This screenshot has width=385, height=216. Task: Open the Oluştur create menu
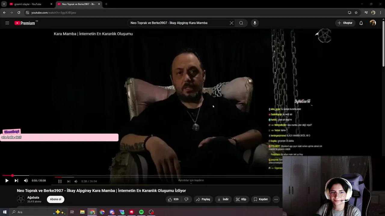(x=345, y=23)
